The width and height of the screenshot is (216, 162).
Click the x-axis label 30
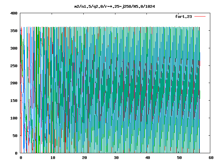[116, 158]
